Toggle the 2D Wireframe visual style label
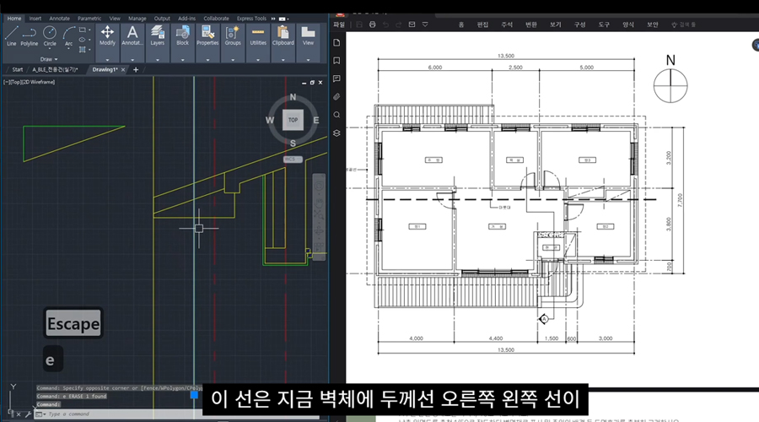This screenshot has width=759, height=422. (x=42, y=82)
